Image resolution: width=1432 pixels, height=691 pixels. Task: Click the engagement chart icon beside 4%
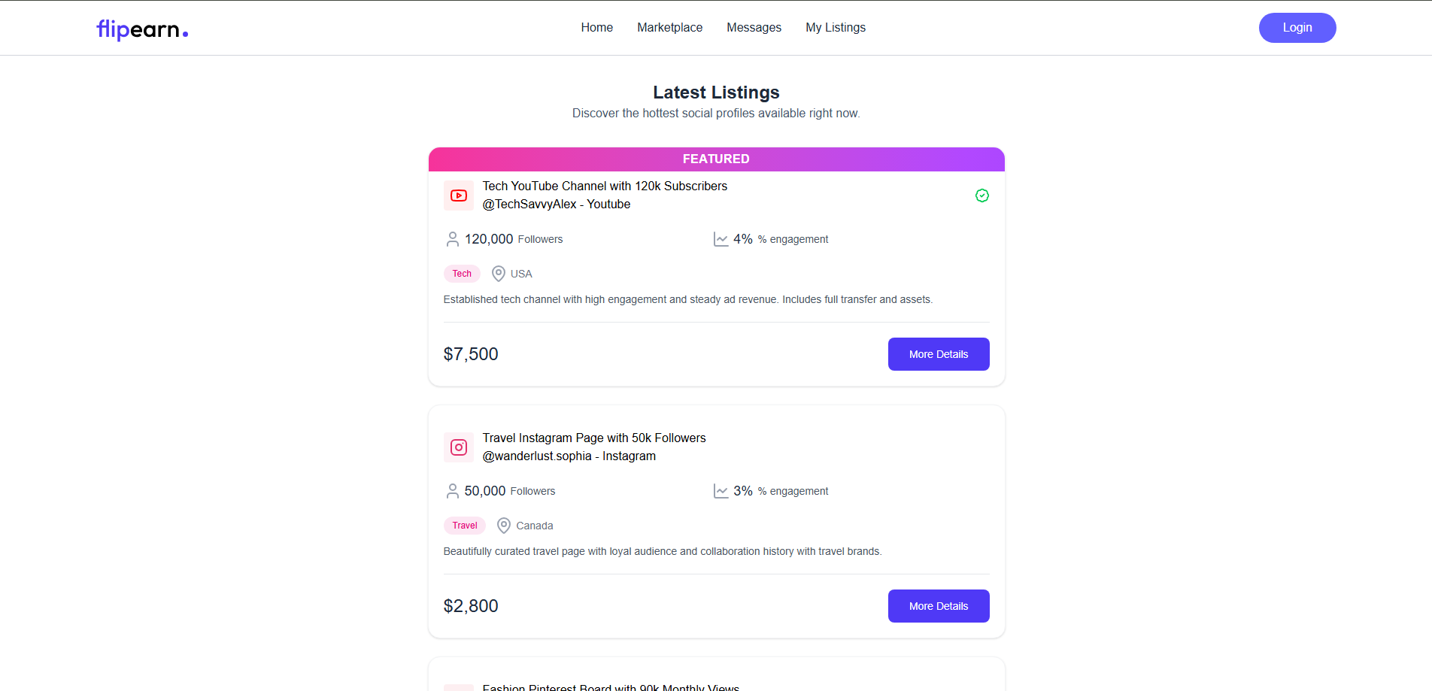point(721,239)
